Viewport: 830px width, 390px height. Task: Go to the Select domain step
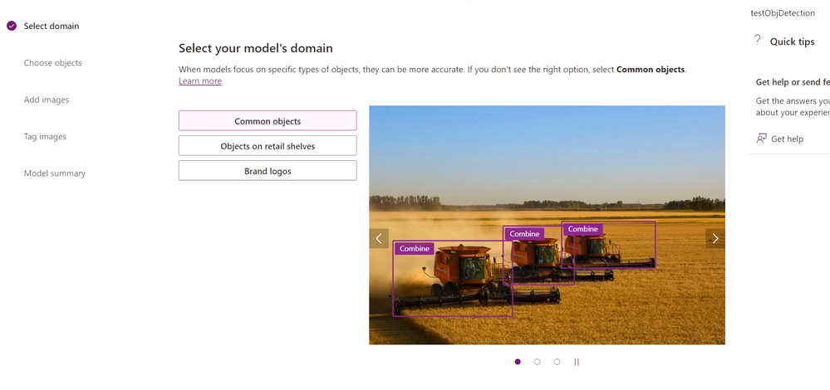[x=52, y=26]
